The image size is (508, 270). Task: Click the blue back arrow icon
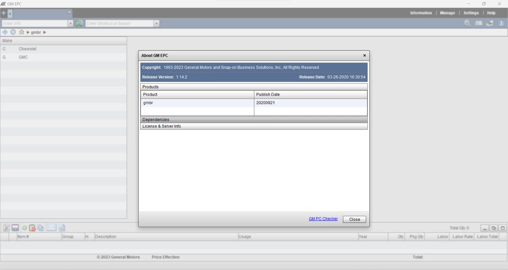coord(5,32)
